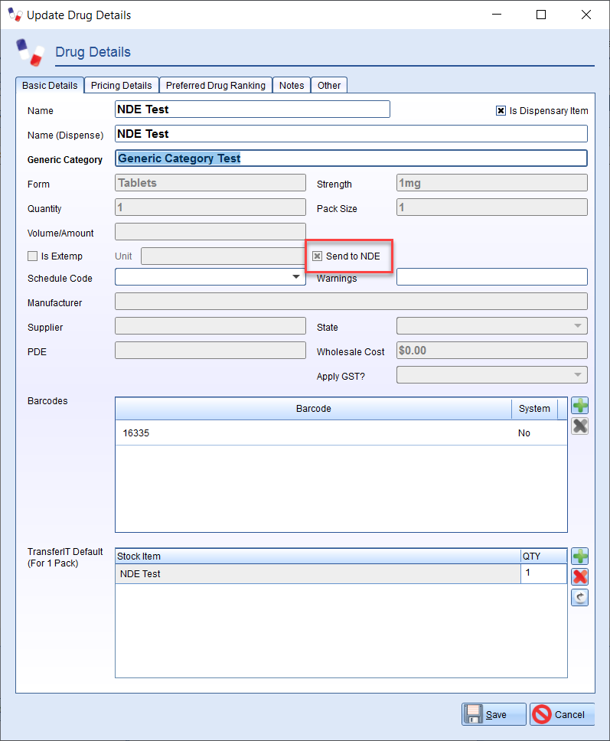The width and height of the screenshot is (610, 741).
Task: Select barcode row 16335
Action: click(x=341, y=433)
